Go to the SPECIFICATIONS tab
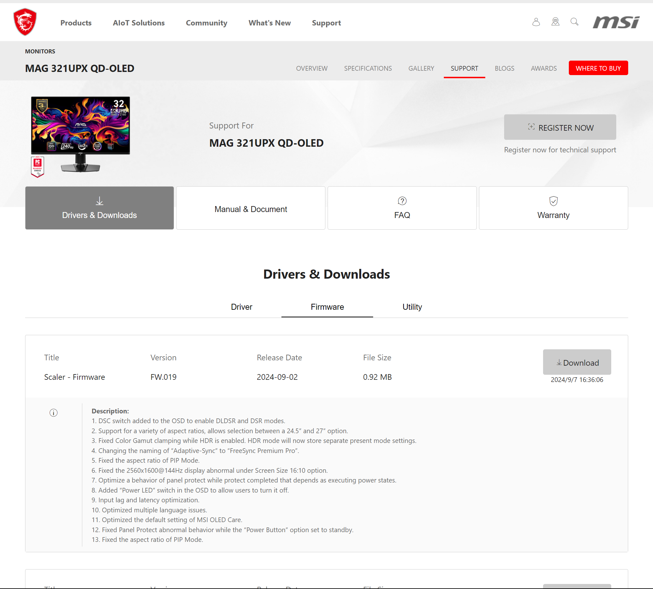Image resolution: width=653 pixels, height=589 pixels. click(x=368, y=68)
